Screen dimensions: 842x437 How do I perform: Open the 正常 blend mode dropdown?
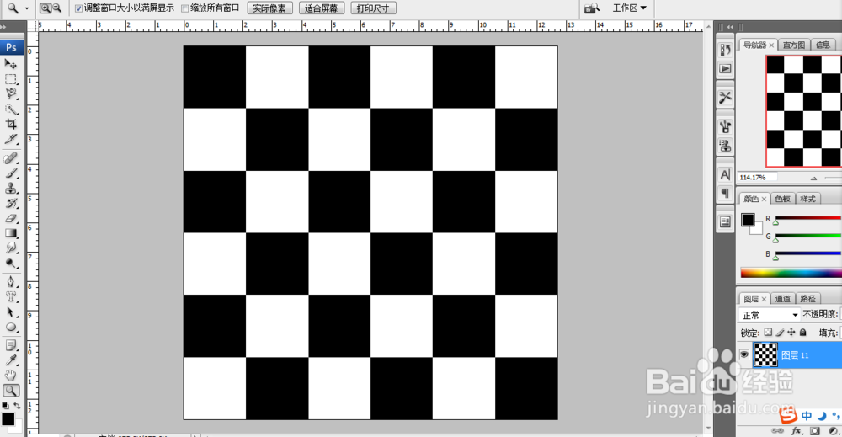pyautogui.click(x=770, y=315)
